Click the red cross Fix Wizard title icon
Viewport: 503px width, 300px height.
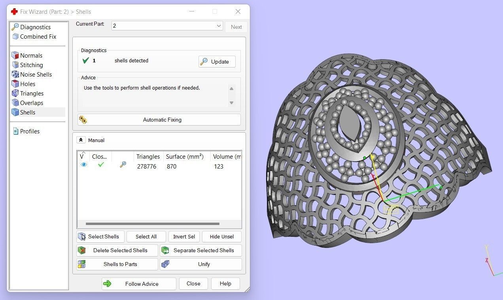point(14,12)
